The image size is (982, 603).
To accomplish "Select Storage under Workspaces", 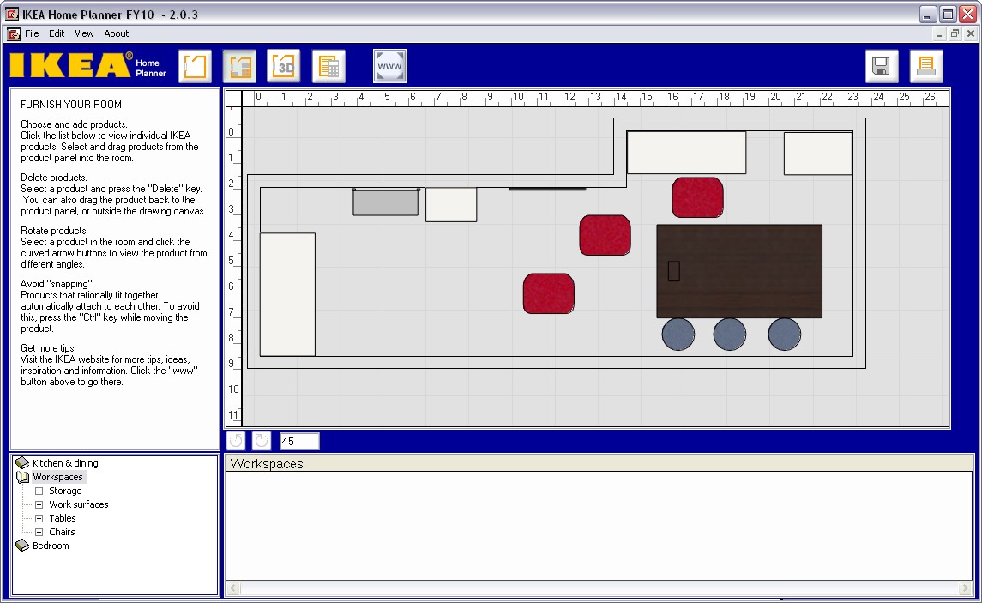I will point(65,491).
